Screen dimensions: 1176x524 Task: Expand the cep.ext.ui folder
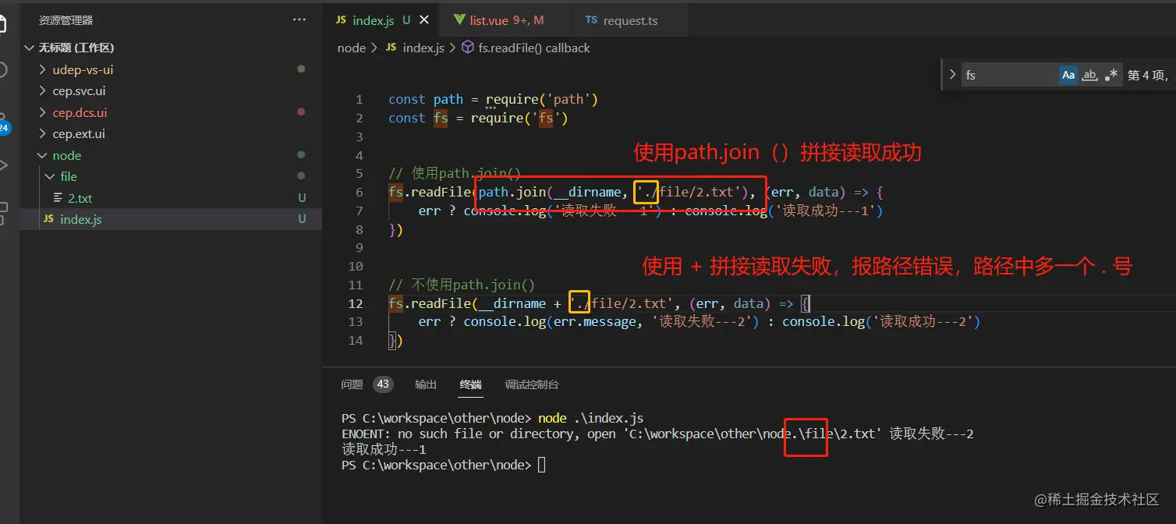click(44, 134)
